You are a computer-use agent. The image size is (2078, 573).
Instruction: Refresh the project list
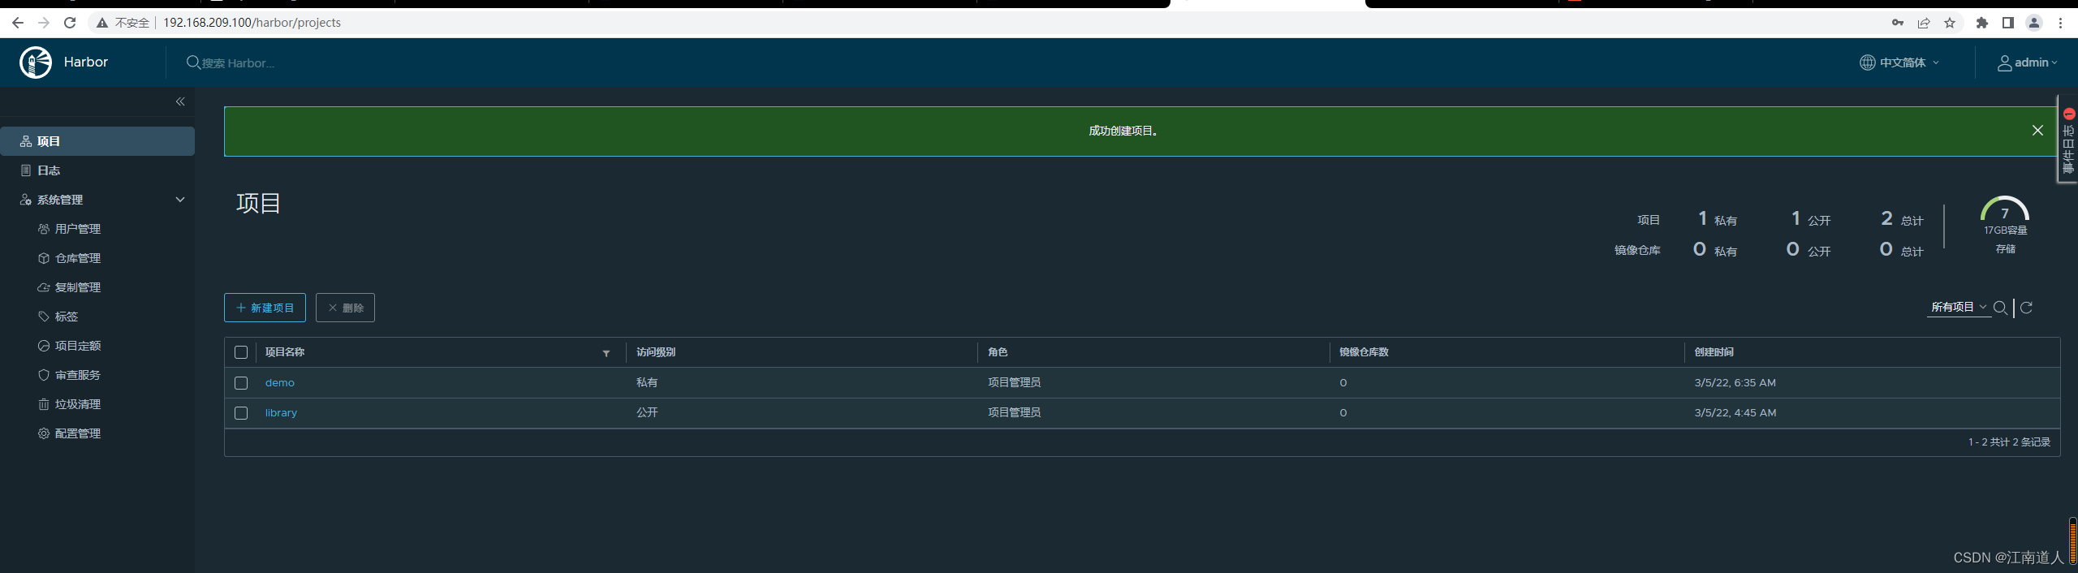click(x=2027, y=307)
